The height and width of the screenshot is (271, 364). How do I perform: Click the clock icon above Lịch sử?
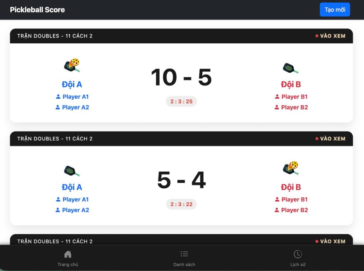click(298, 254)
